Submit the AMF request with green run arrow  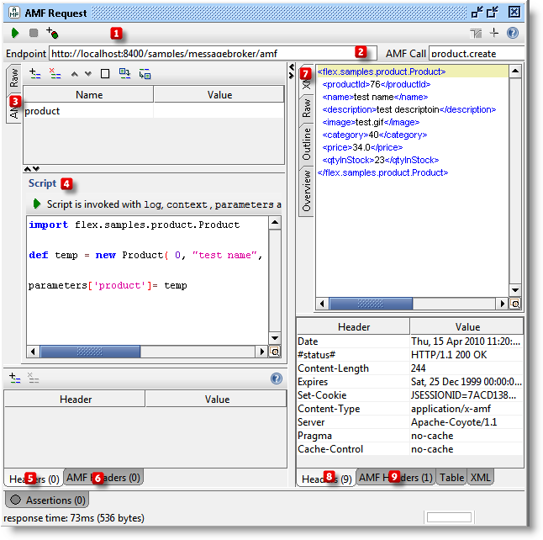click(x=15, y=34)
